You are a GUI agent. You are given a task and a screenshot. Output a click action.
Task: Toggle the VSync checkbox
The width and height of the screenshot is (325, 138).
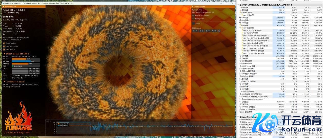point(194,23)
